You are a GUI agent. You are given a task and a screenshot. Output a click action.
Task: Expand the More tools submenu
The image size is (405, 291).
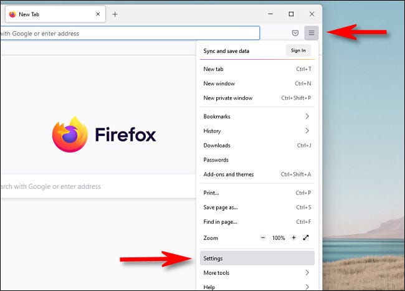307,273
